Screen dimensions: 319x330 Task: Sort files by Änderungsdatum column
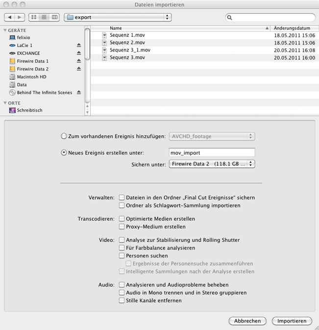tap(292, 28)
